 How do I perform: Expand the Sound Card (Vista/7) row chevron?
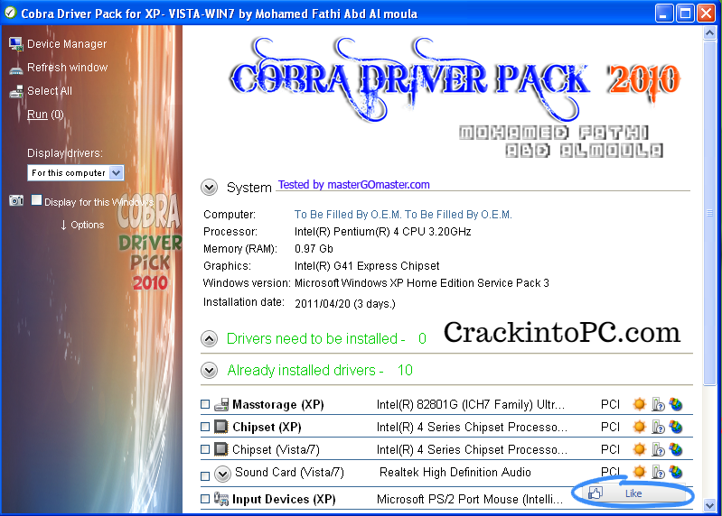(x=222, y=474)
